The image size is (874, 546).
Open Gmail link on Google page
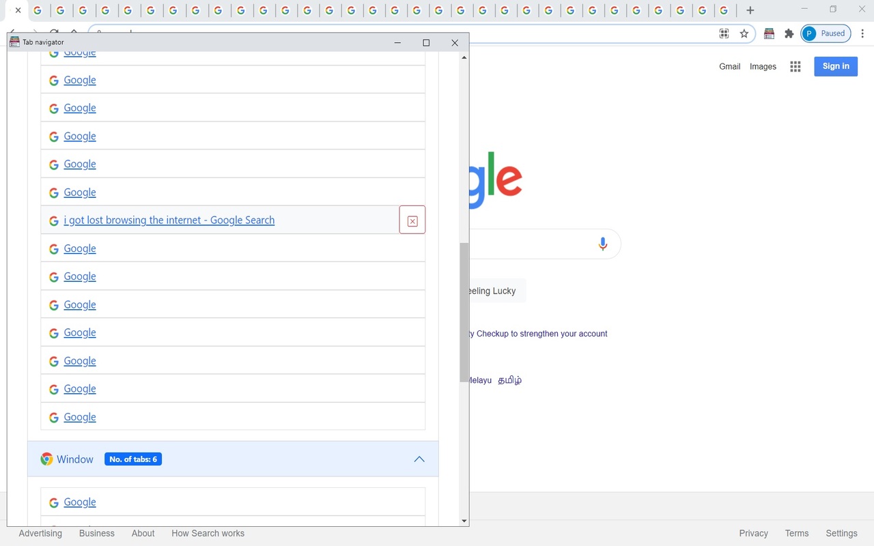tap(730, 66)
